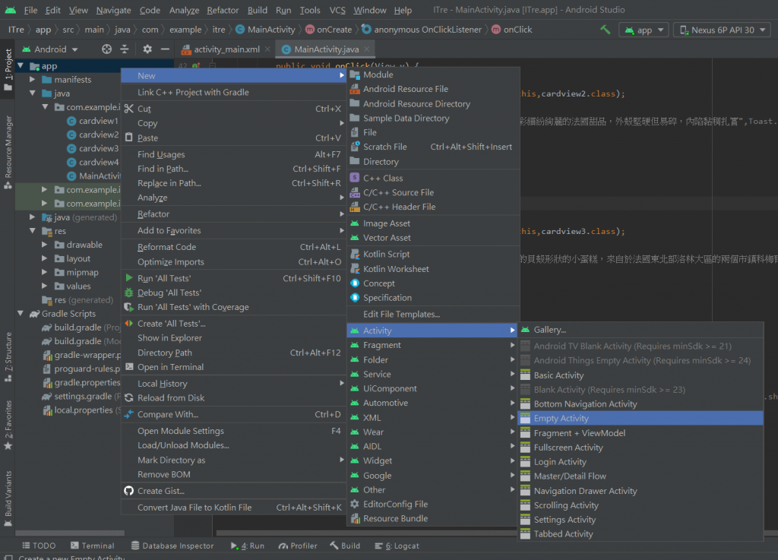778x560 pixels.
Task: Open the Resource Manager side panel
Action: click(8, 152)
